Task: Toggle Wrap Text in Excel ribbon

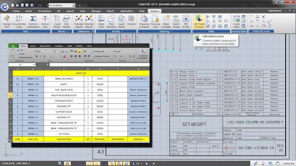Action: (98, 51)
